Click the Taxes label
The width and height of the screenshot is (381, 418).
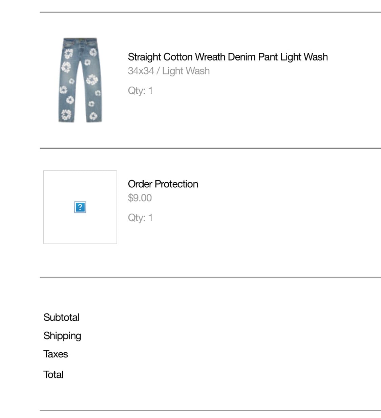coord(56,354)
